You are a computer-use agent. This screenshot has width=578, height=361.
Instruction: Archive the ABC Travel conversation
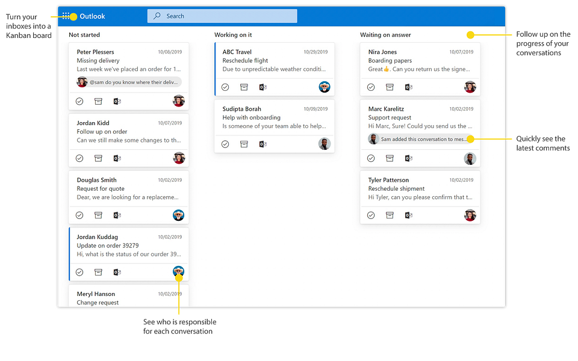point(244,87)
